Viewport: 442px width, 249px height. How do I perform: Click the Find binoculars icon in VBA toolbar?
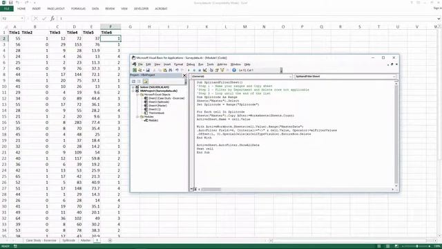point(171,70)
